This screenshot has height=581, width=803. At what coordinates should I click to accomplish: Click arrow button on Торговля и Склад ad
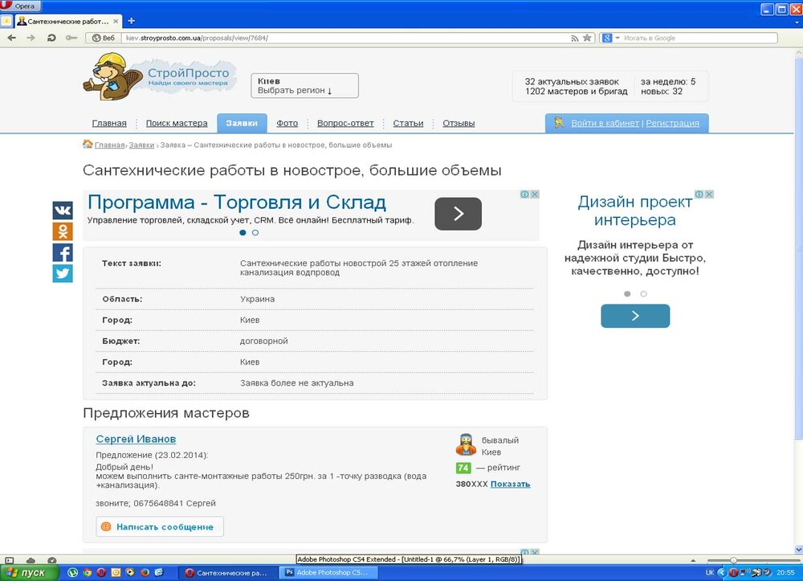point(458,214)
